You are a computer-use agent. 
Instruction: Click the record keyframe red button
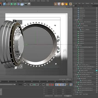(x=50, y=85)
